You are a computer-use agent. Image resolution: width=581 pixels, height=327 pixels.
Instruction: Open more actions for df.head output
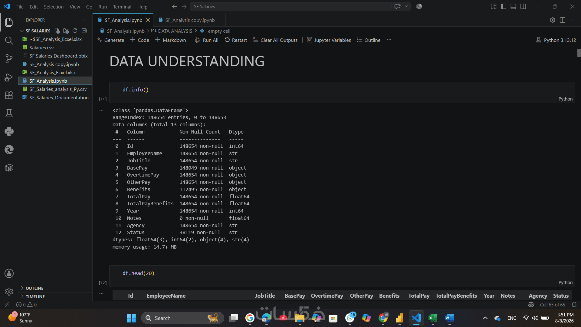tap(101, 294)
